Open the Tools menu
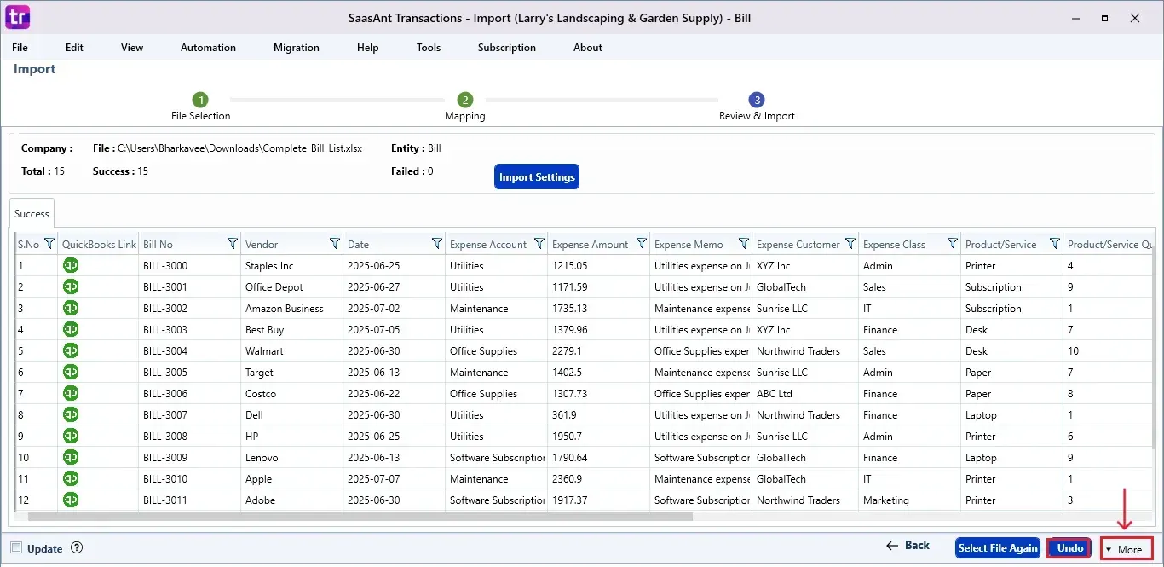 [x=429, y=48]
